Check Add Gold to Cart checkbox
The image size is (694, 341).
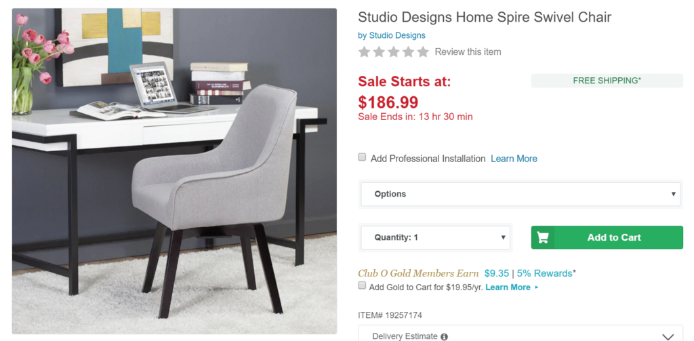click(362, 285)
